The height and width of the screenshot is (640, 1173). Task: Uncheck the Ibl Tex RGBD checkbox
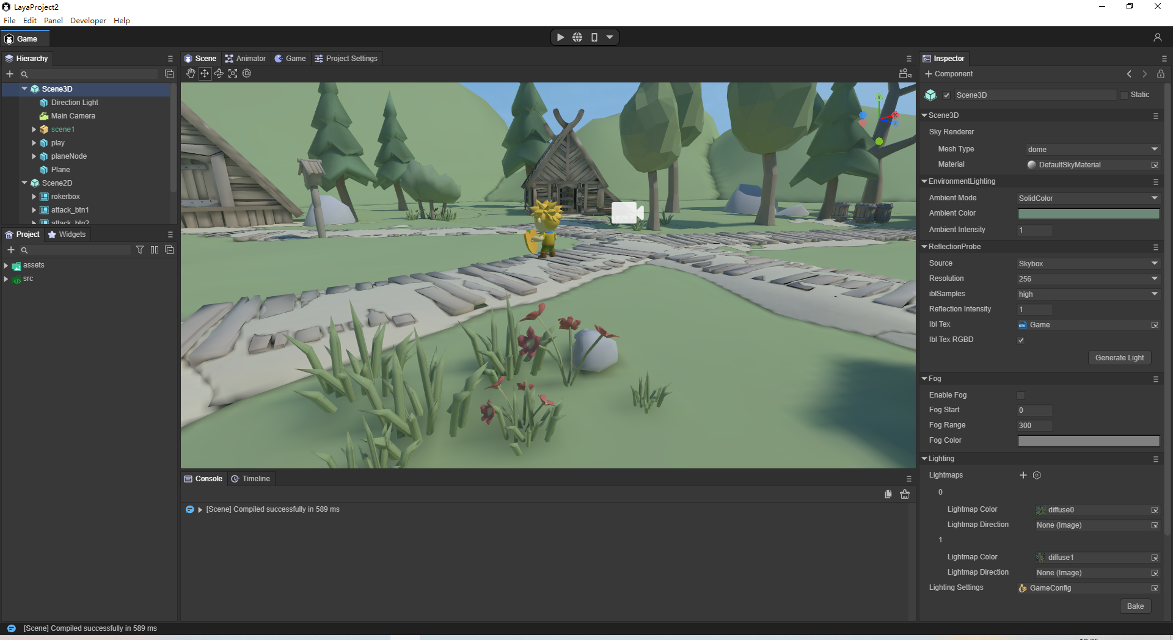pos(1021,340)
